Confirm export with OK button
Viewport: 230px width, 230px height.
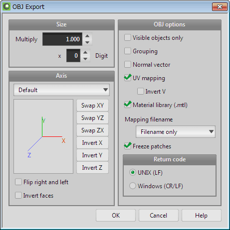click(116, 216)
